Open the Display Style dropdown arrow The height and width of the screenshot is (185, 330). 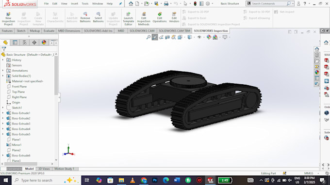pos(194,37)
